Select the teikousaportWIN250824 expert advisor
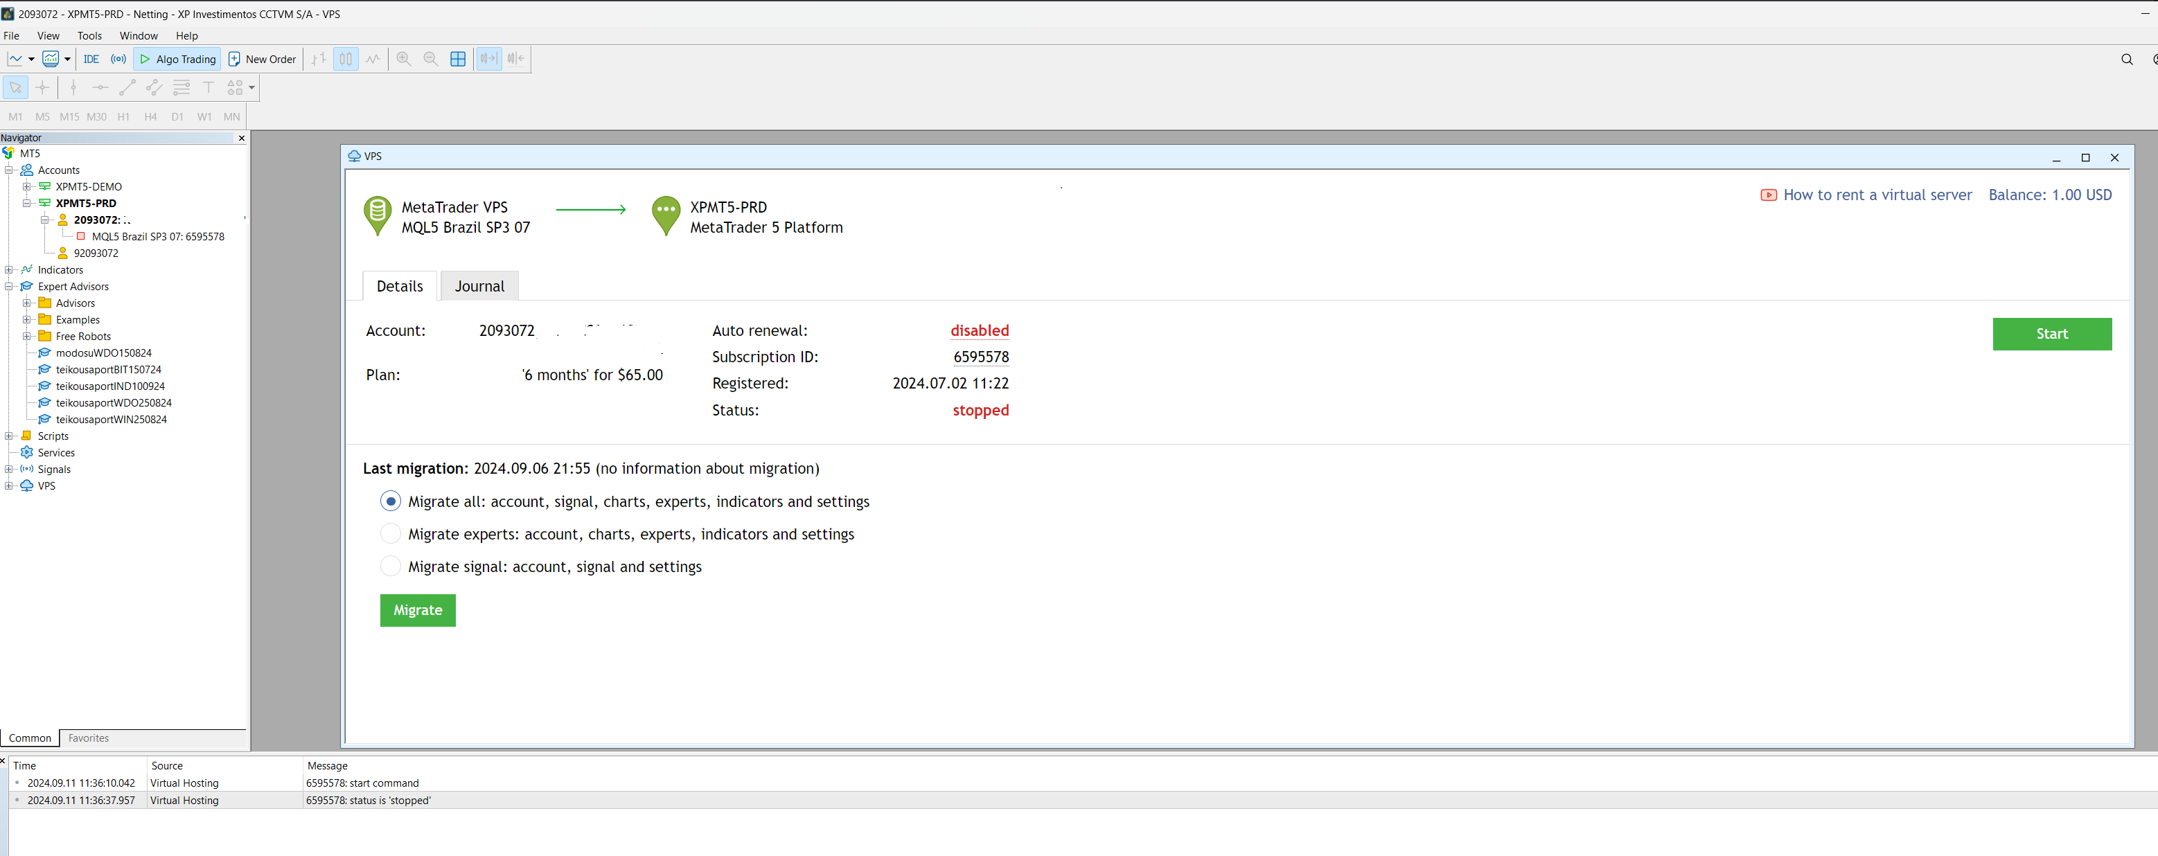The image size is (2158, 856). [112, 420]
